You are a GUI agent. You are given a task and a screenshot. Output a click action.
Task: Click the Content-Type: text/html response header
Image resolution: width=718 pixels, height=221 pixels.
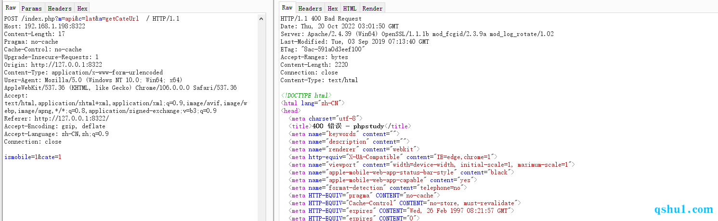coord(319,80)
